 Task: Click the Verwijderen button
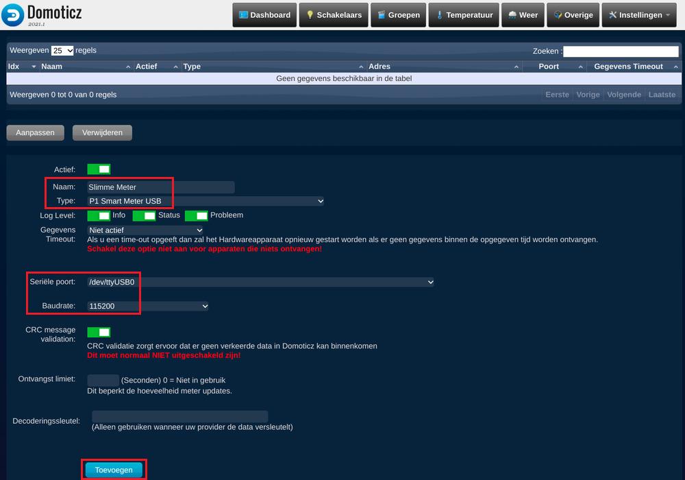(x=102, y=133)
